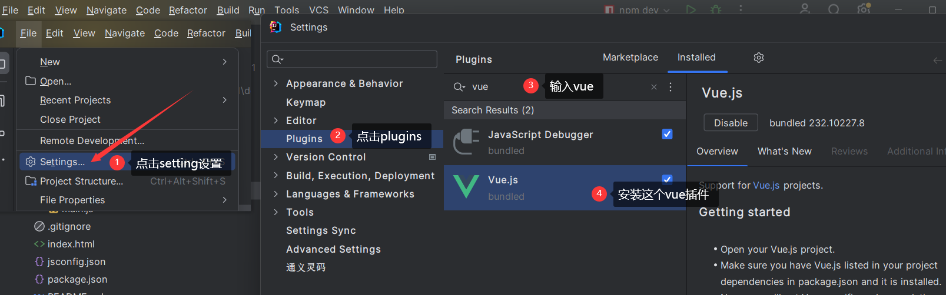Click the Search Everywhere icon in top toolbar
946x295 pixels.
pyautogui.click(x=834, y=9)
